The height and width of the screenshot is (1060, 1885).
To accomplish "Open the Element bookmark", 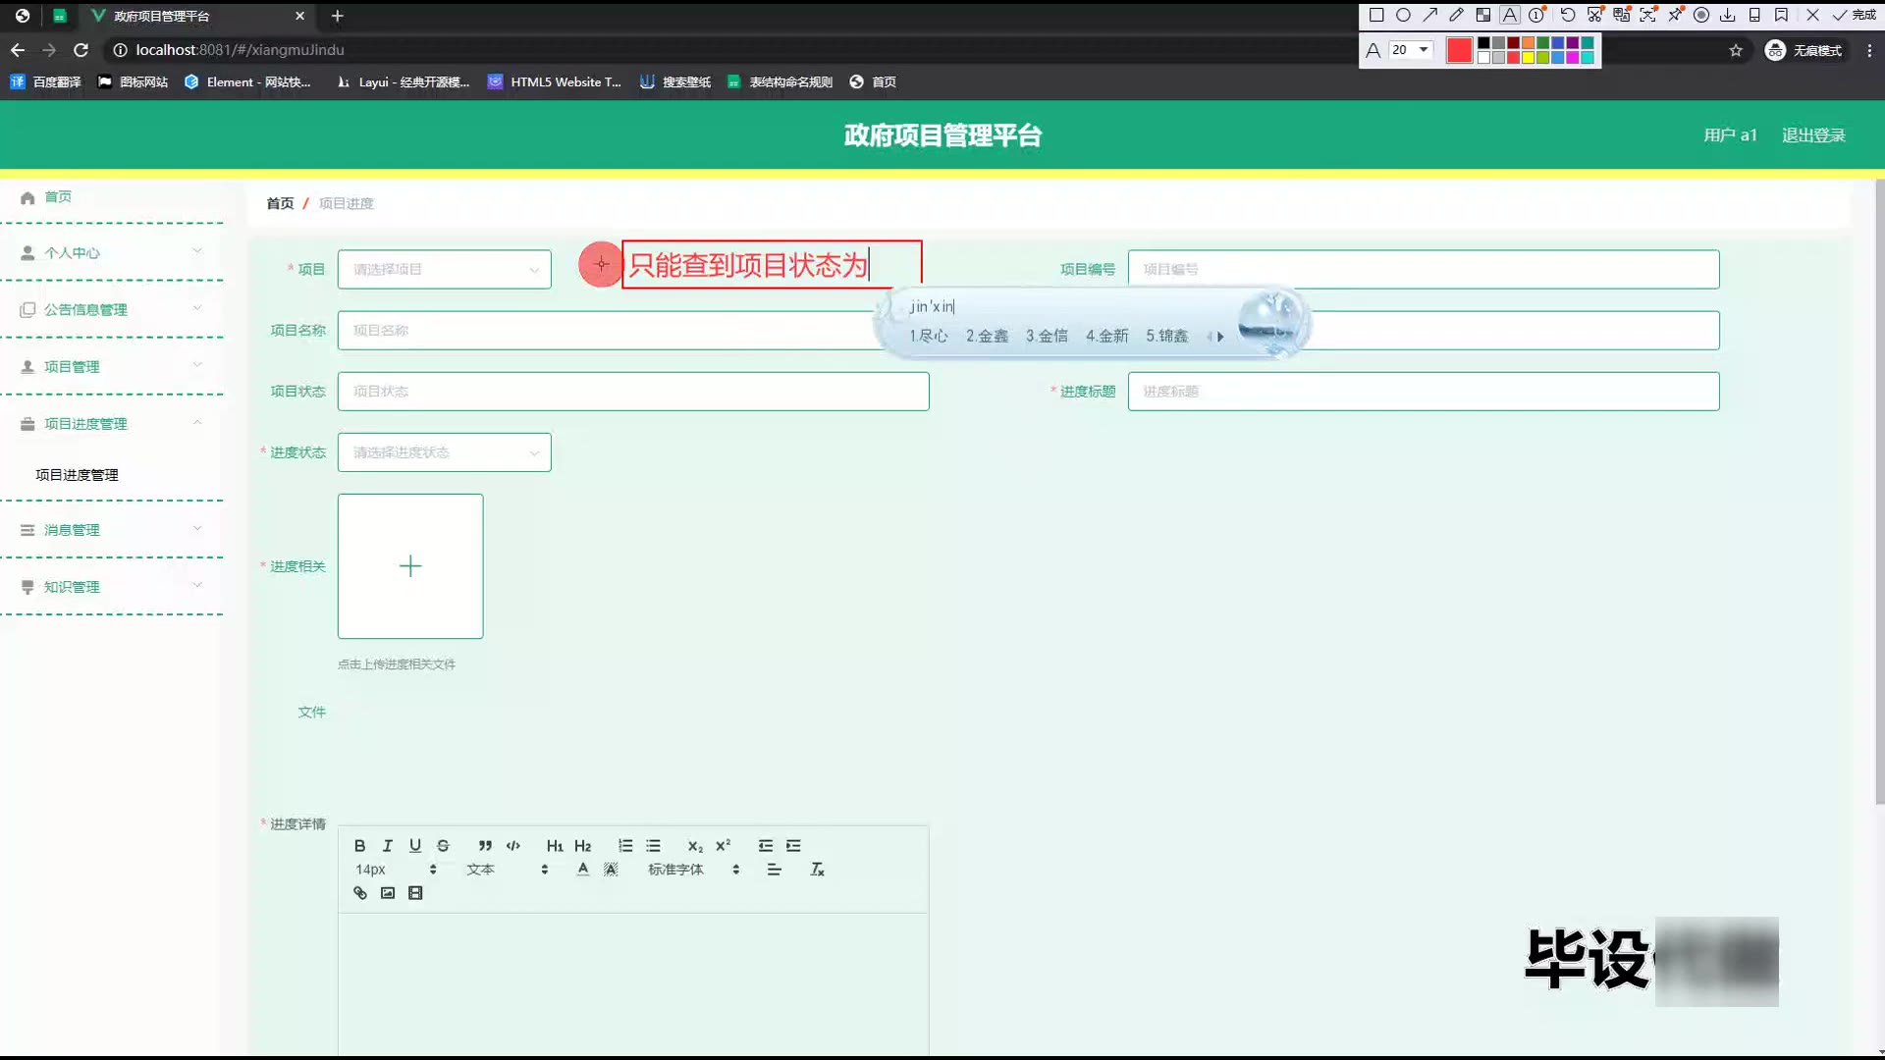I will coord(247,82).
